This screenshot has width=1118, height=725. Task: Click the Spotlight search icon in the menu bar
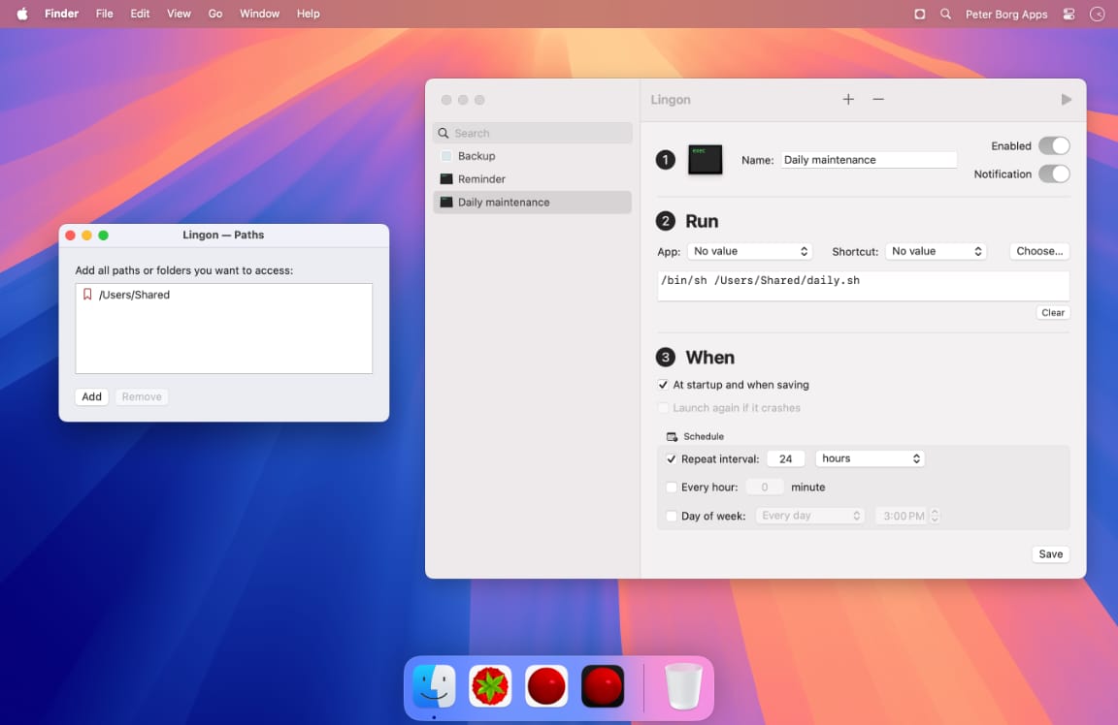(x=945, y=14)
